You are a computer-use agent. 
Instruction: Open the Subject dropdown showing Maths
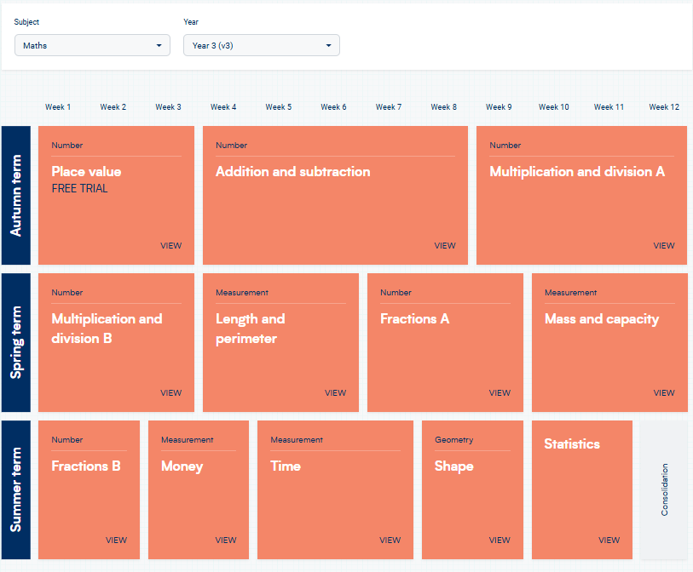[x=92, y=45]
